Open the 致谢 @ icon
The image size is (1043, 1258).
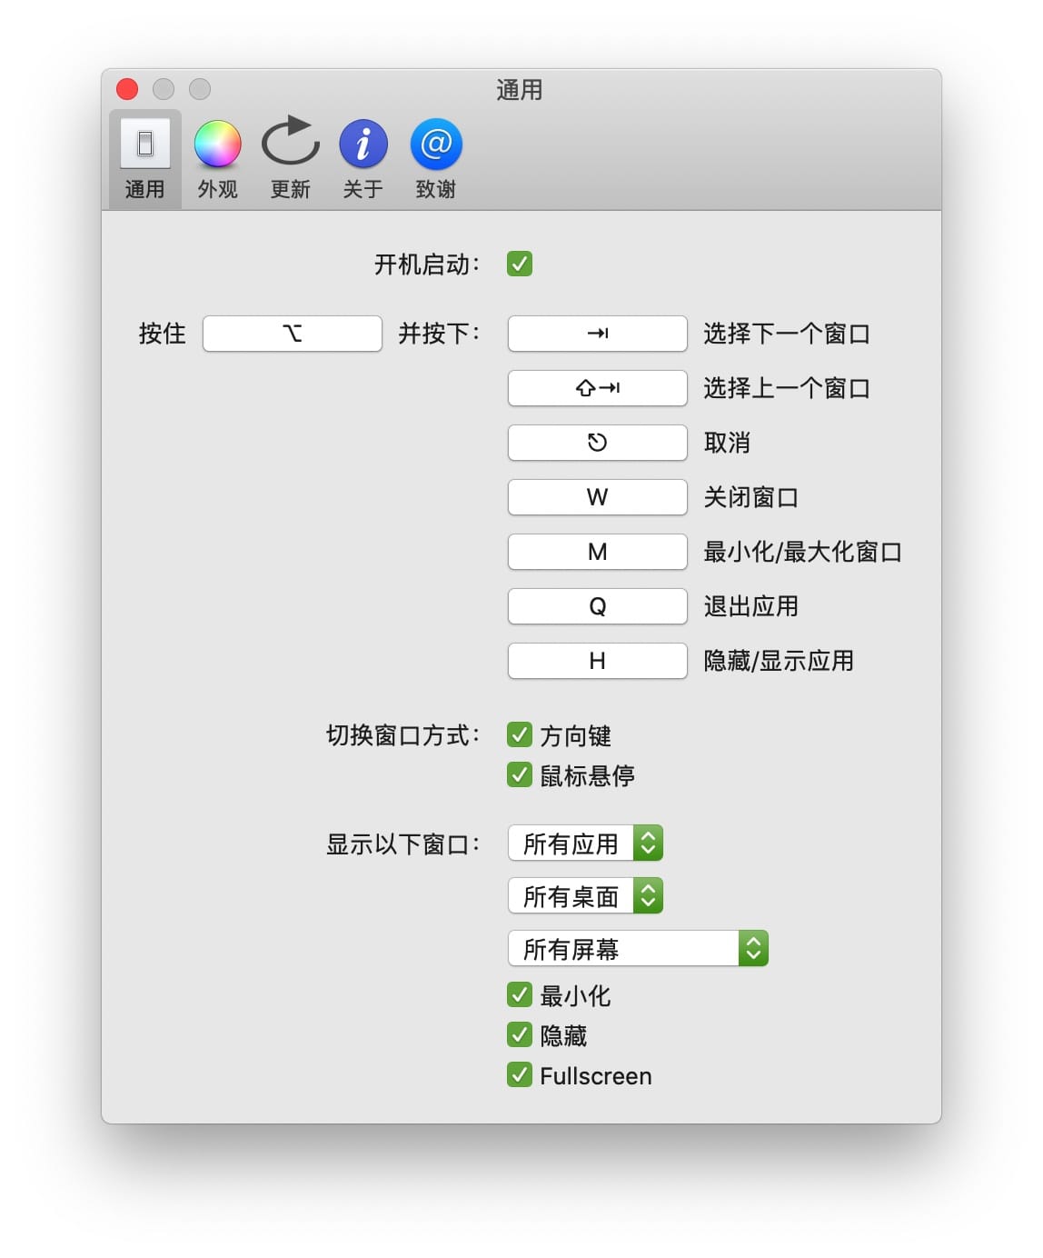coord(436,145)
